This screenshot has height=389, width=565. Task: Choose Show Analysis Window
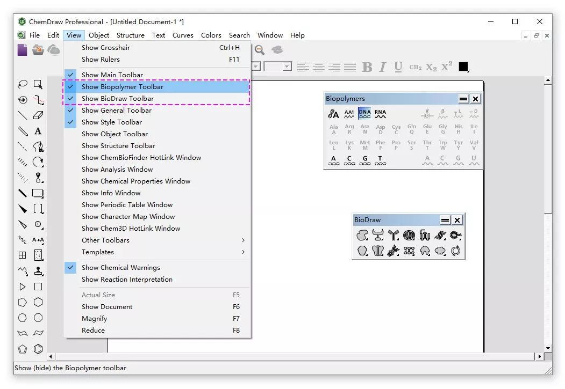point(157,170)
